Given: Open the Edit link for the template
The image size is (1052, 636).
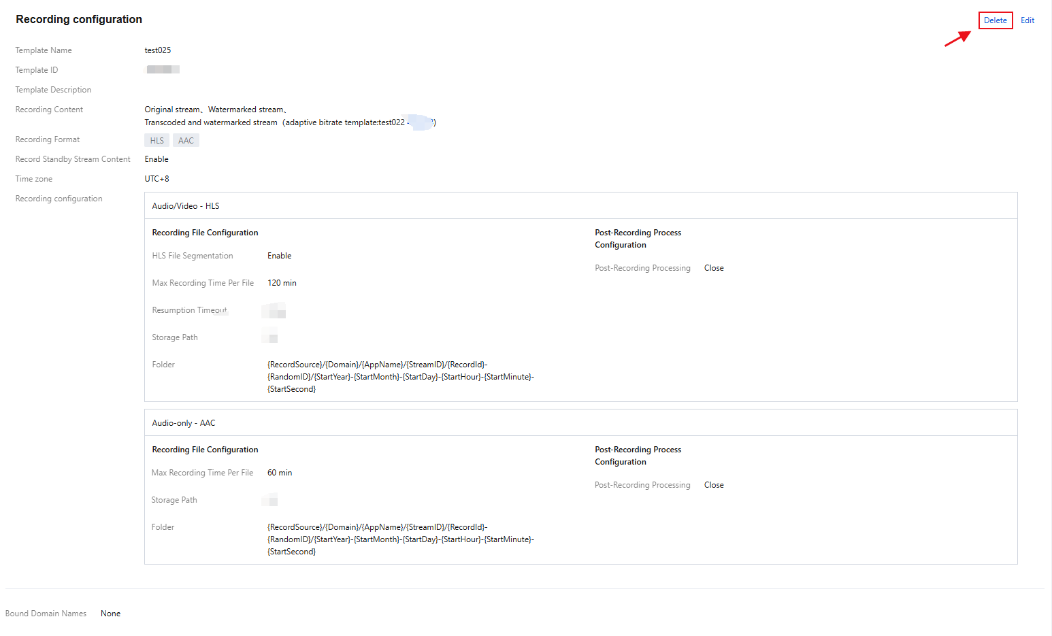Looking at the screenshot, I should tap(1027, 20).
